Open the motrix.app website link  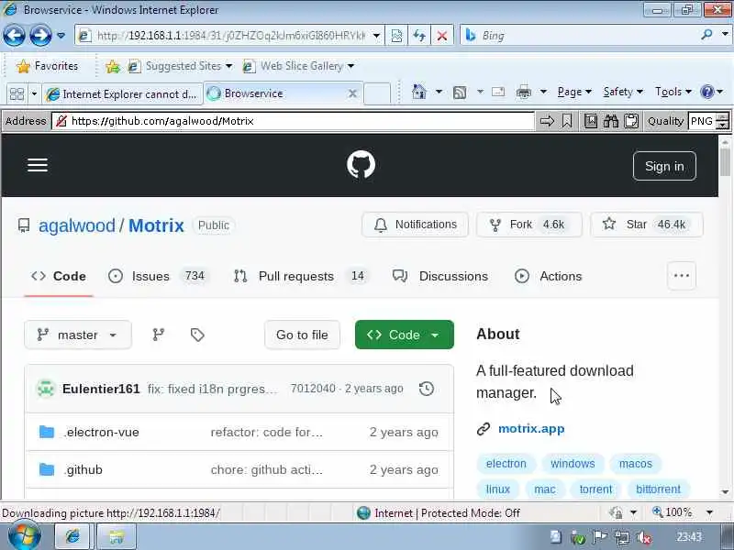[x=531, y=429]
